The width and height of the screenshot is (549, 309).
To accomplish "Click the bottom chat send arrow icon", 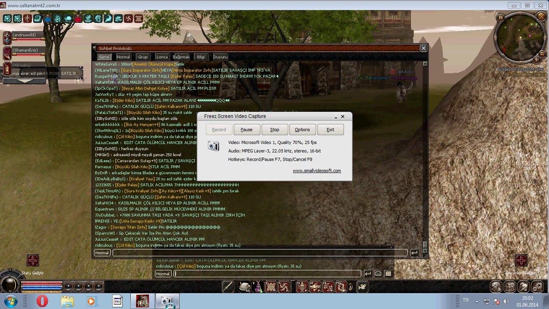I will click(368, 273).
